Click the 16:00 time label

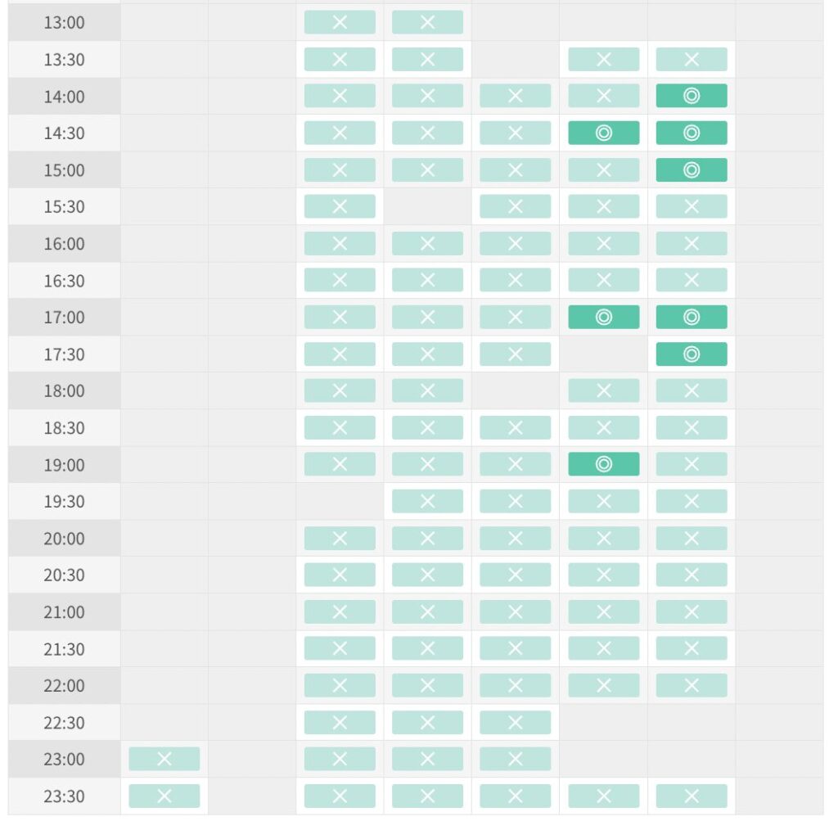(64, 244)
